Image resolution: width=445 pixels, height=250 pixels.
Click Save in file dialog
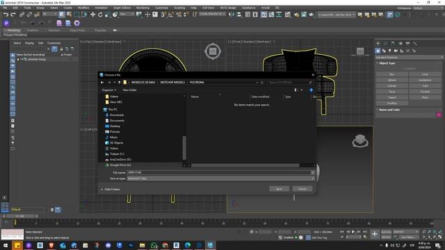pyautogui.click(x=279, y=189)
